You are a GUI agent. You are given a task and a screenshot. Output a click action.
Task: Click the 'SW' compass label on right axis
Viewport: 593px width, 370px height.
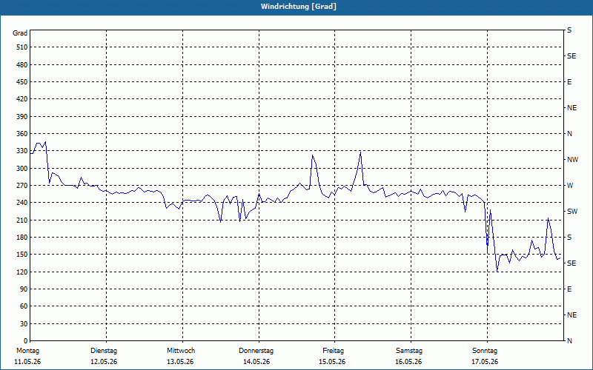(x=572, y=212)
